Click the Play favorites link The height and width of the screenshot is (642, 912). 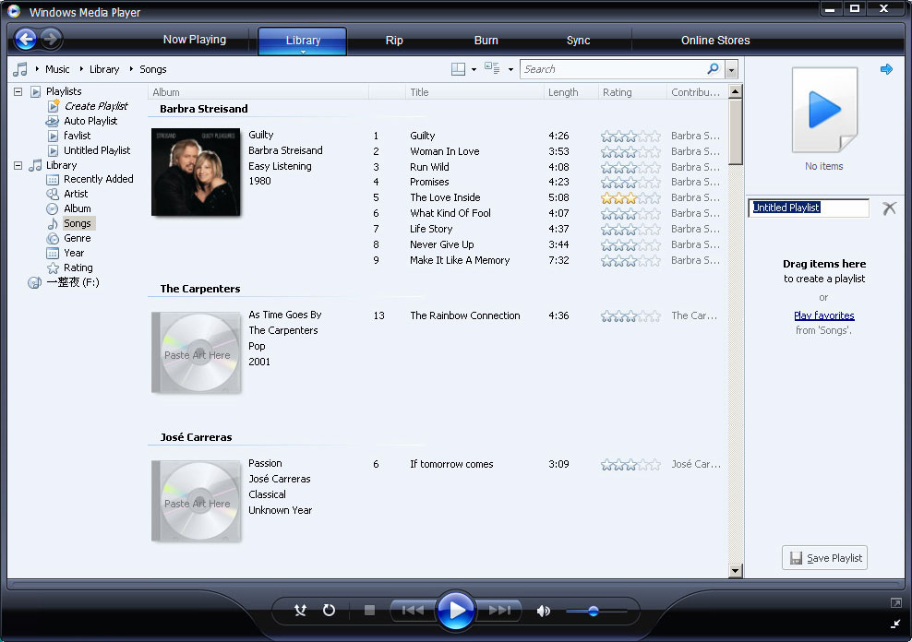824,315
